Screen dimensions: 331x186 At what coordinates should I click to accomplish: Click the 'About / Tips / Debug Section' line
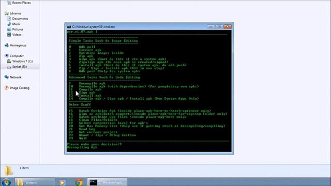pos(102,135)
